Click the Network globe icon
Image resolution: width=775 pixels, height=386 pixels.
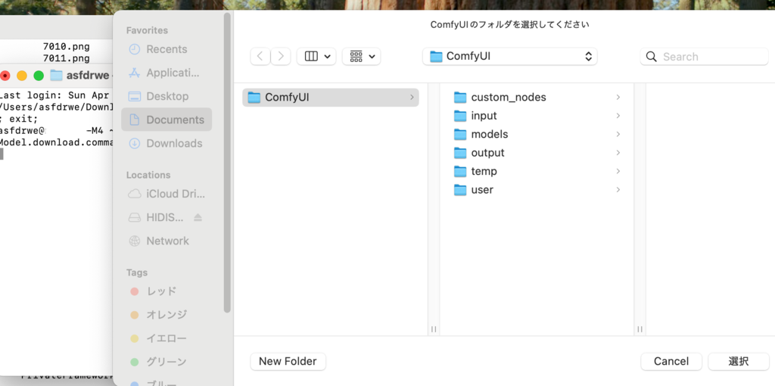135,241
